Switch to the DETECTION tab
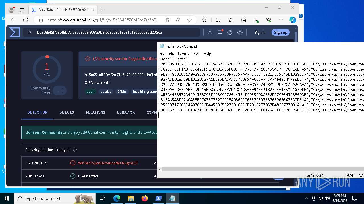Screen dimensions: 364x204 click(x=37, y=112)
